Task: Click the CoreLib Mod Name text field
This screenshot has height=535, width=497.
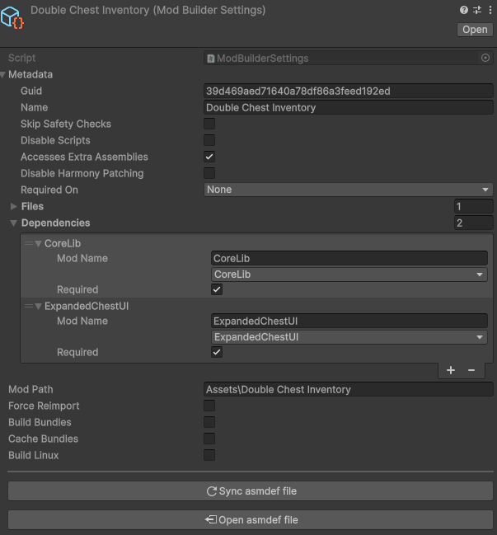Action: (x=349, y=258)
